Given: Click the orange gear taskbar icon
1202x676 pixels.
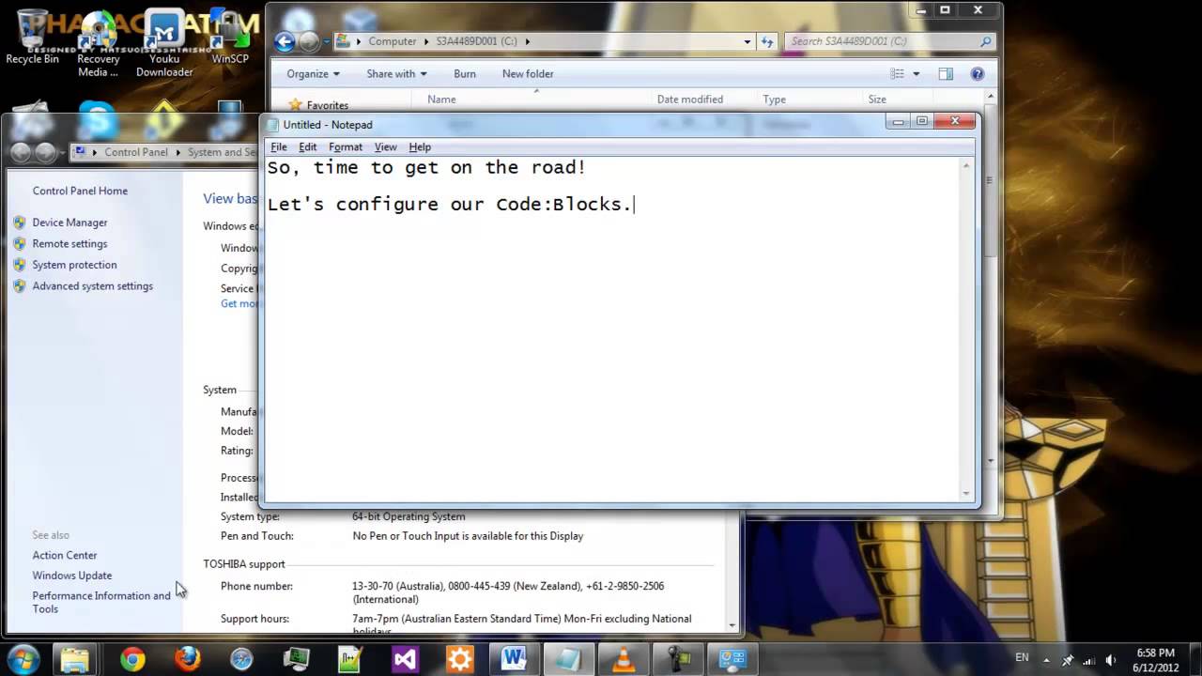Looking at the screenshot, I should click(x=459, y=659).
